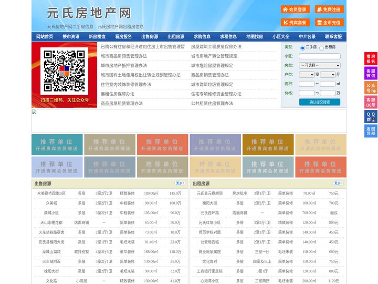
Task: Open 出租房源 navigation item
Action: coord(176,37)
